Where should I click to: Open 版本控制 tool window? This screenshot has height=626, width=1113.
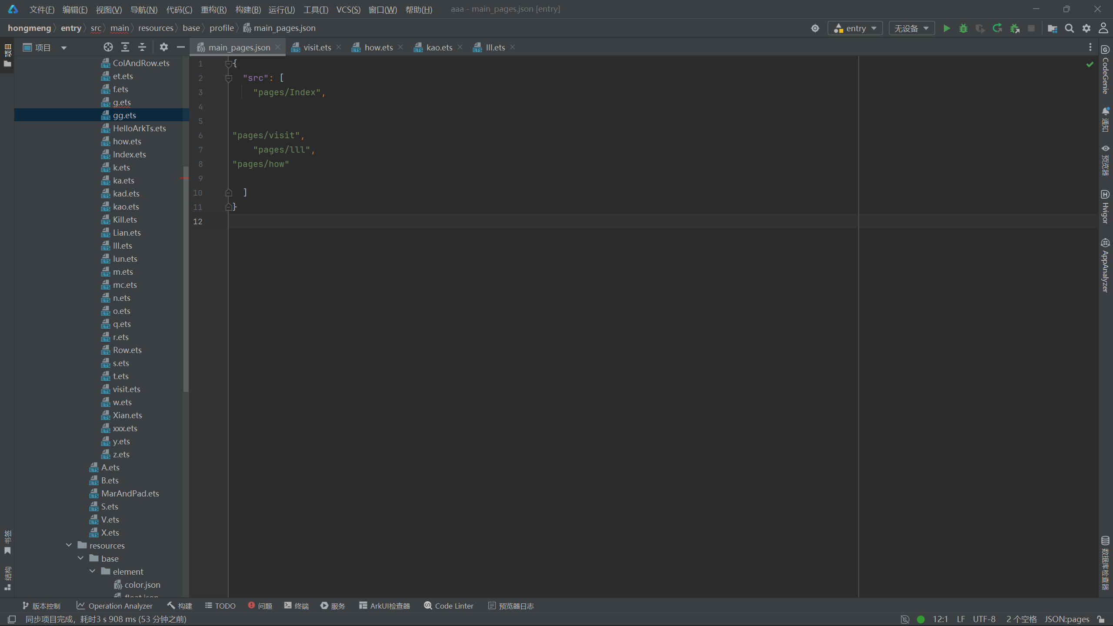pyautogui.click(x=41, y=606)
